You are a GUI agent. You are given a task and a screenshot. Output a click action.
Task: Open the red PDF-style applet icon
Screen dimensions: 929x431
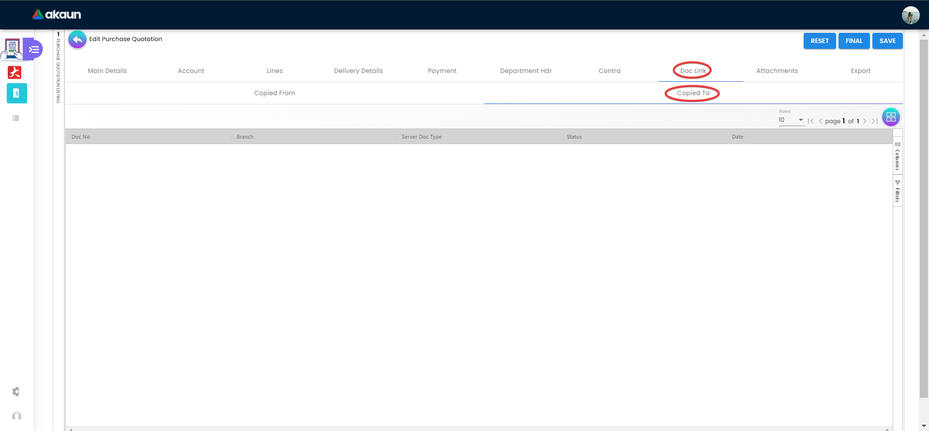[15, 72]
